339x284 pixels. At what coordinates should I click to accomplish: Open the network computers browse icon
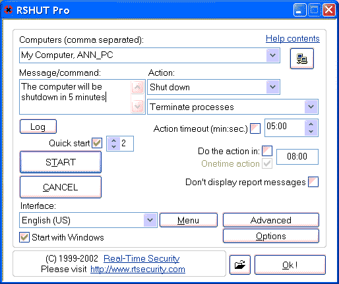coord(302,59)
